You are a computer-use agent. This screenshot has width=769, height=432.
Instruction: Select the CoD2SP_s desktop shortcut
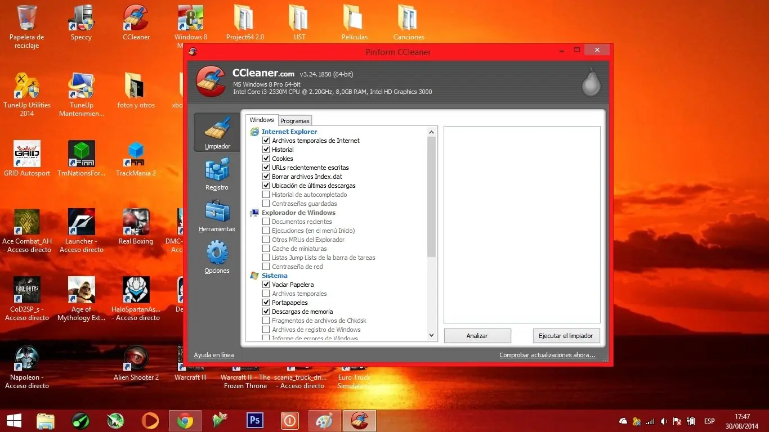[x=27, y=299]
